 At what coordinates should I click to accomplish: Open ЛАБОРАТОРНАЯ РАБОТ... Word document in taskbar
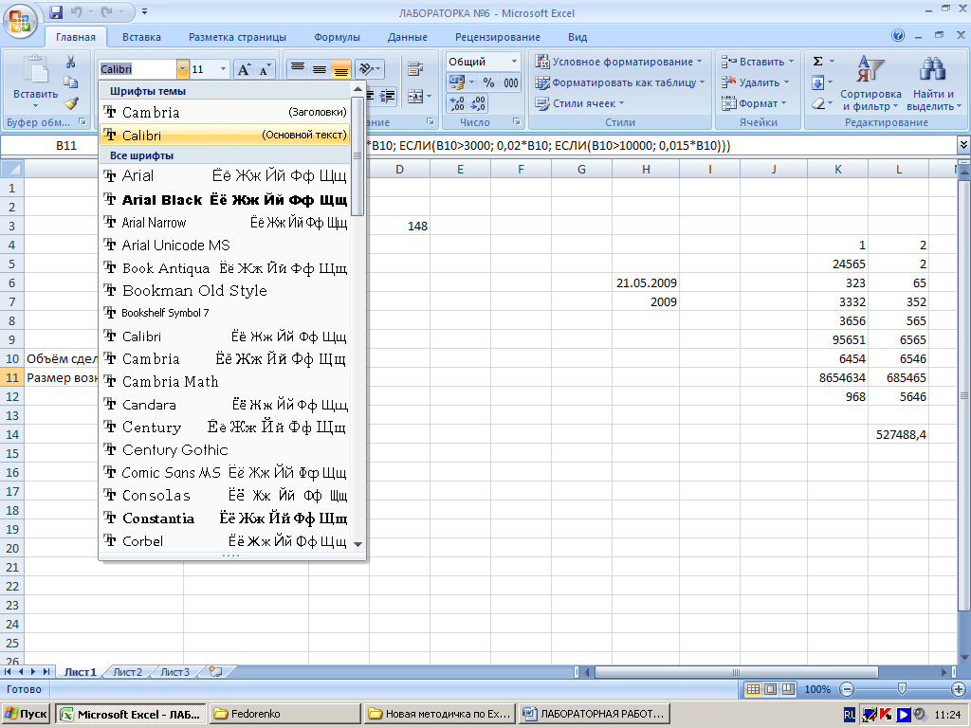click(595, 714)
